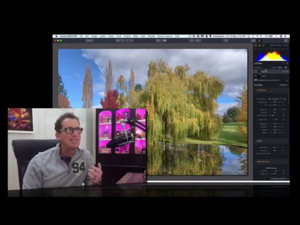Open the Mask menu

136,36
